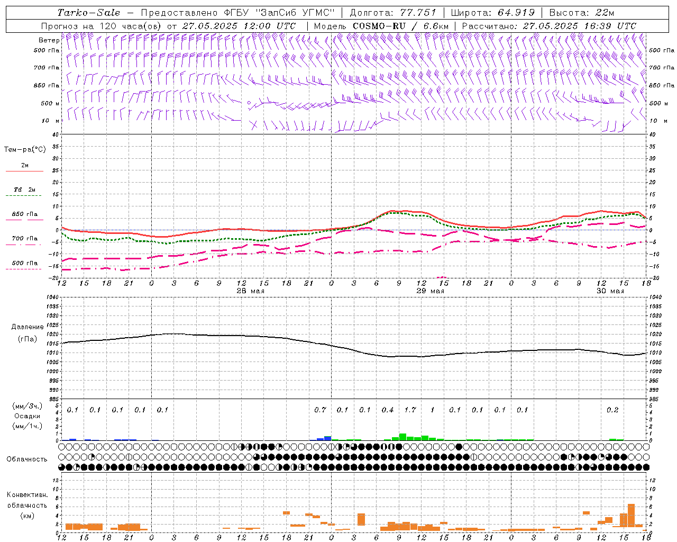Click the '850 гПа' temperature legend entry

coord(24,214)
